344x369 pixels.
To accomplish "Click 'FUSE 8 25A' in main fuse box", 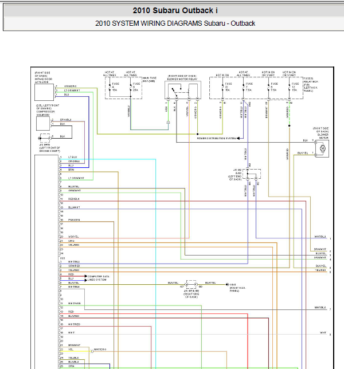I will (x=136, y=87).
